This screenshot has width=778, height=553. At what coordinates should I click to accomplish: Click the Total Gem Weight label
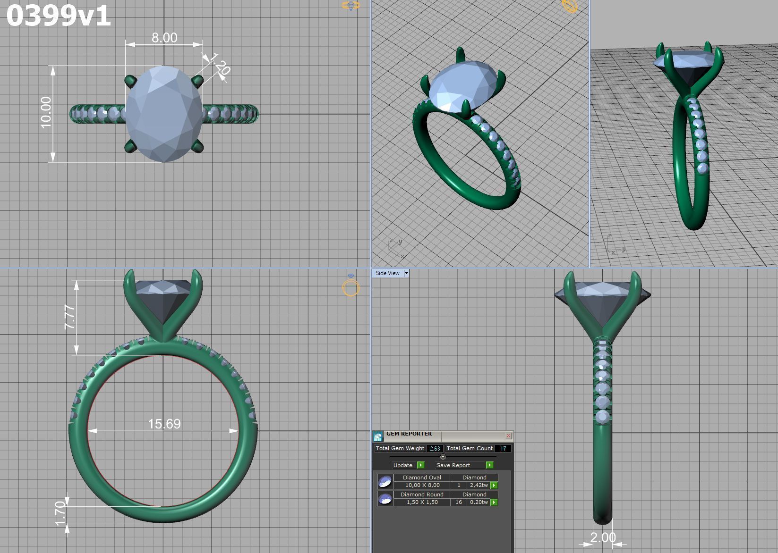(400, 448)
